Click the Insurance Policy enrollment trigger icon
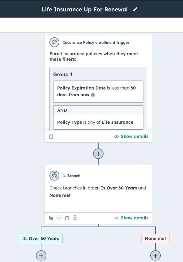Viewport: 183px width, 262px height. [54, 42]
